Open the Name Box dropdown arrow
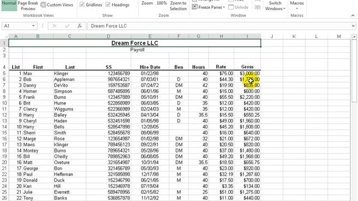 [x=34, y=26]
